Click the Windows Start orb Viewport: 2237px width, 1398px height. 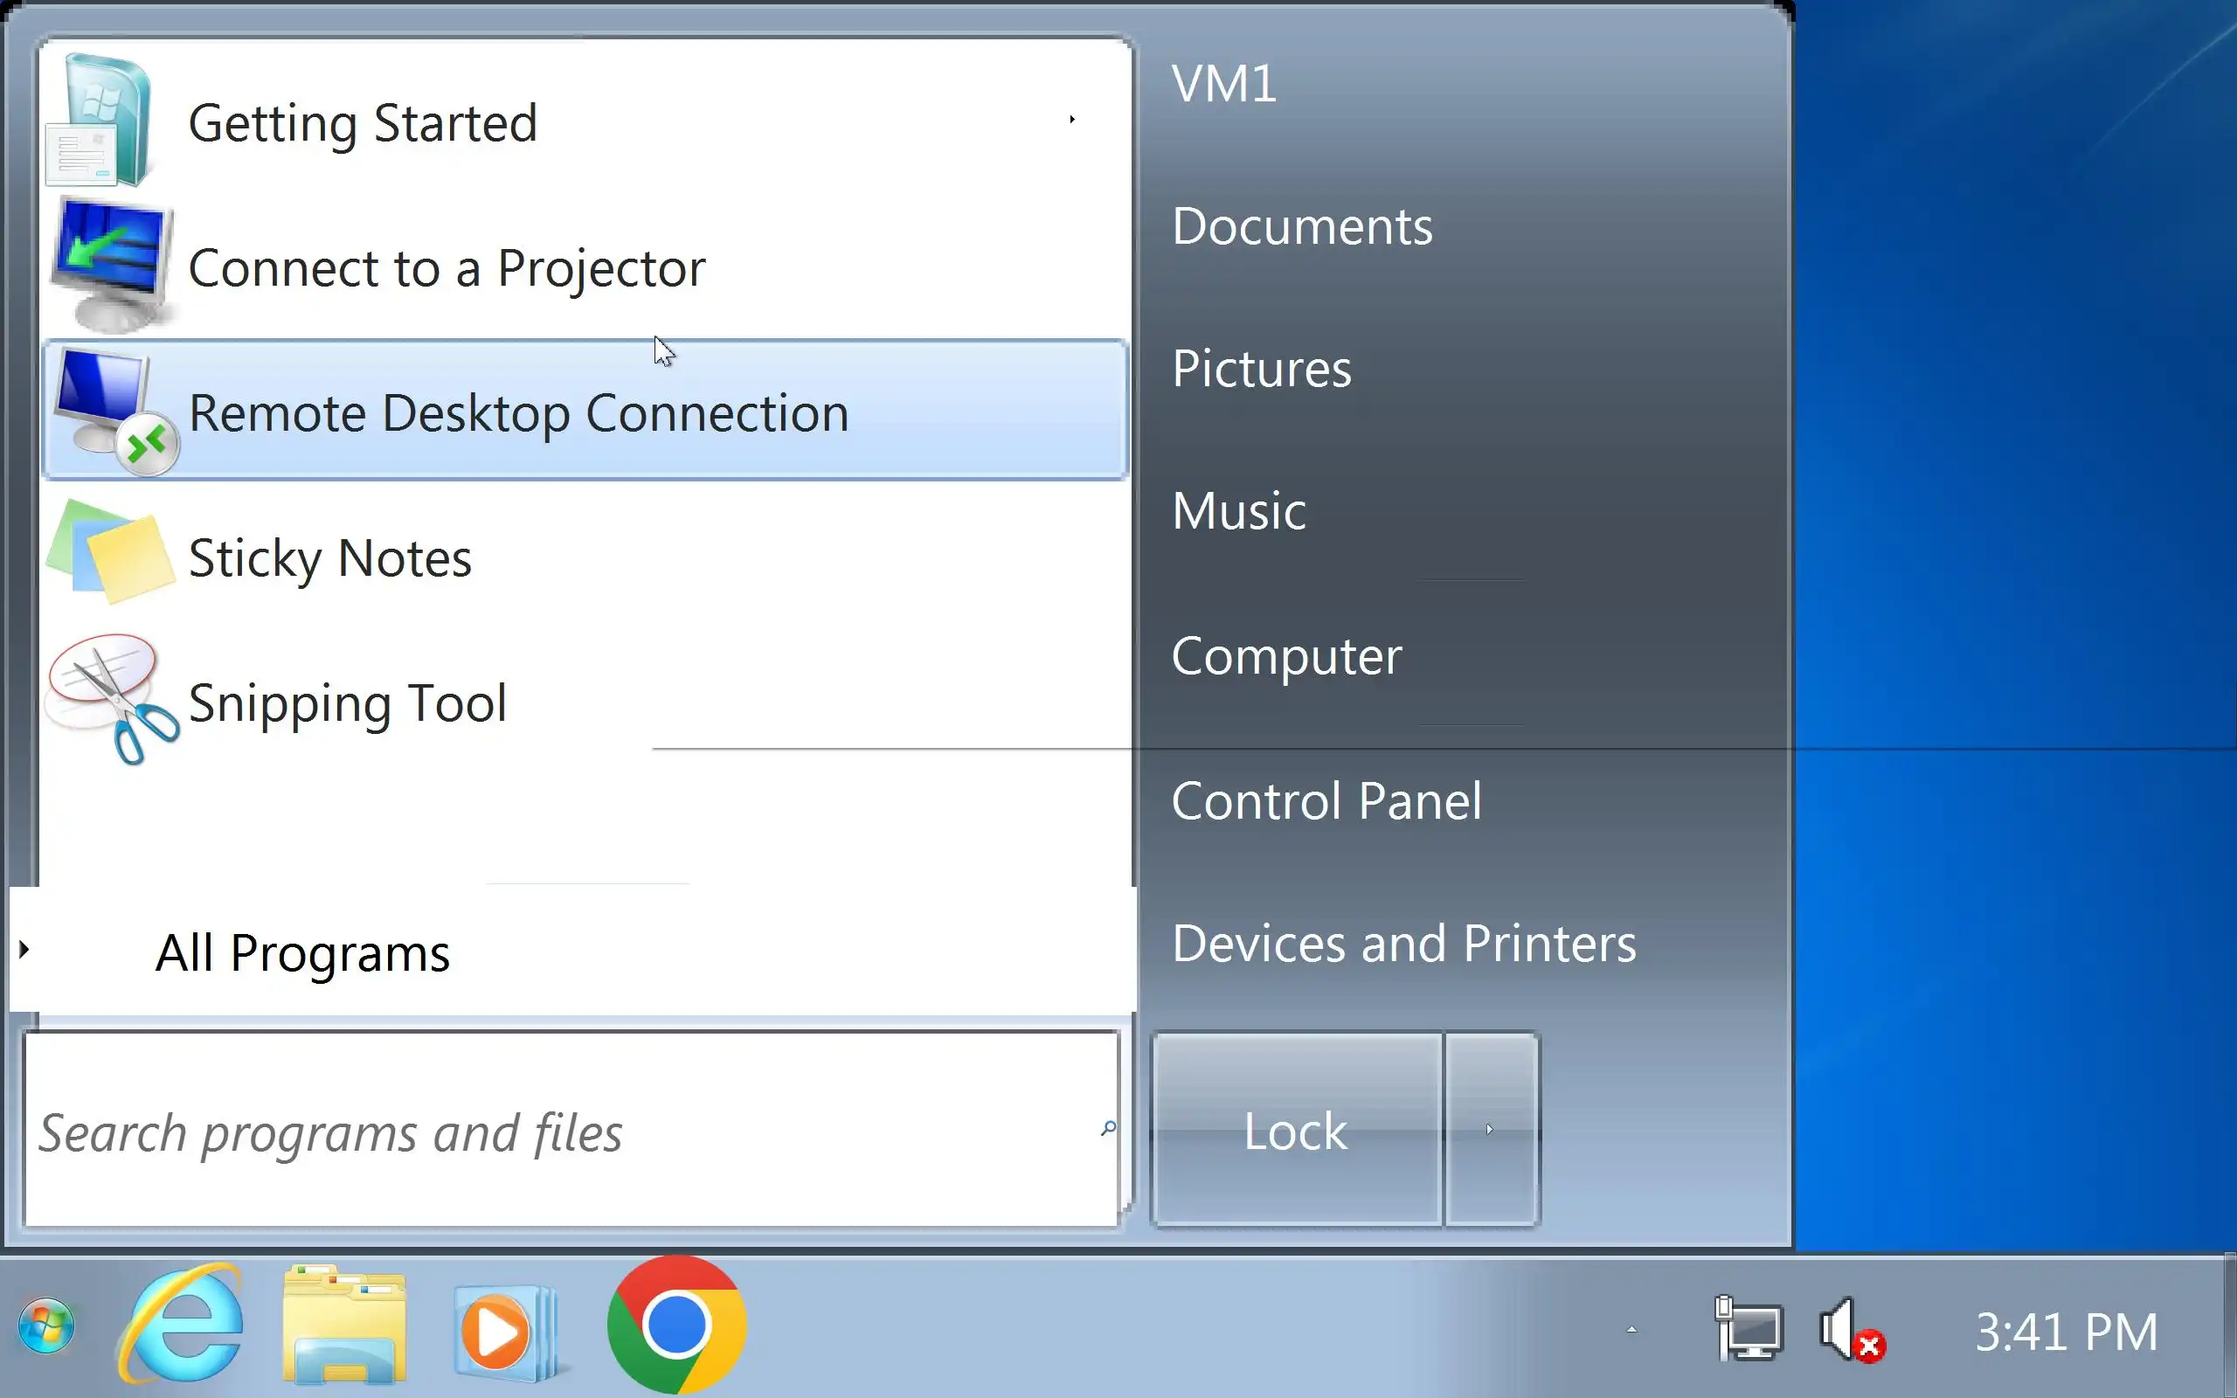[46, 1325]
